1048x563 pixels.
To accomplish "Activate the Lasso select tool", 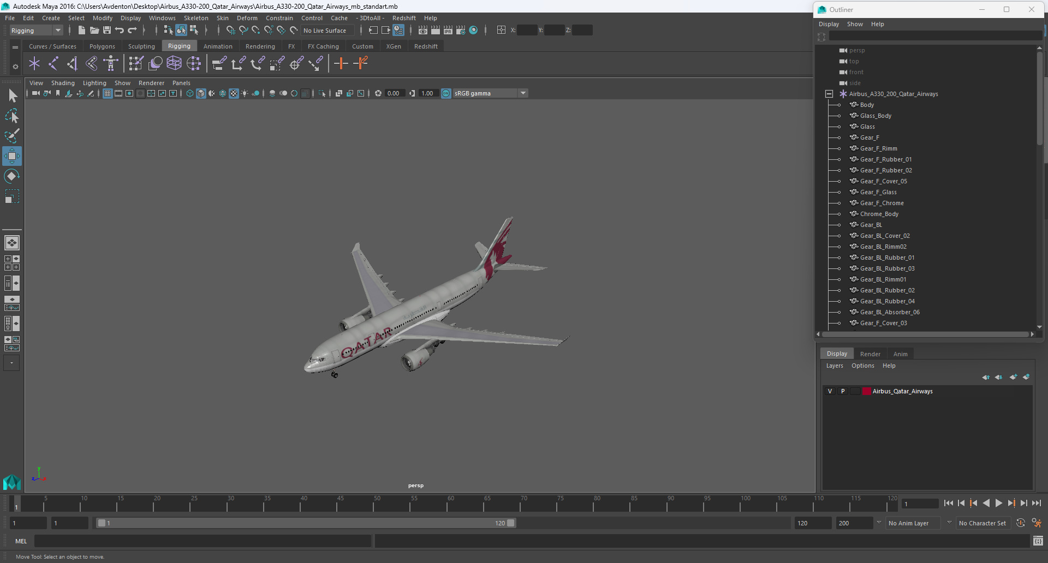I will click(x=12, y=116).
